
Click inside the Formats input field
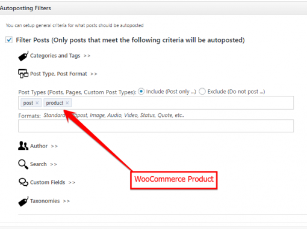pos(156,126)
